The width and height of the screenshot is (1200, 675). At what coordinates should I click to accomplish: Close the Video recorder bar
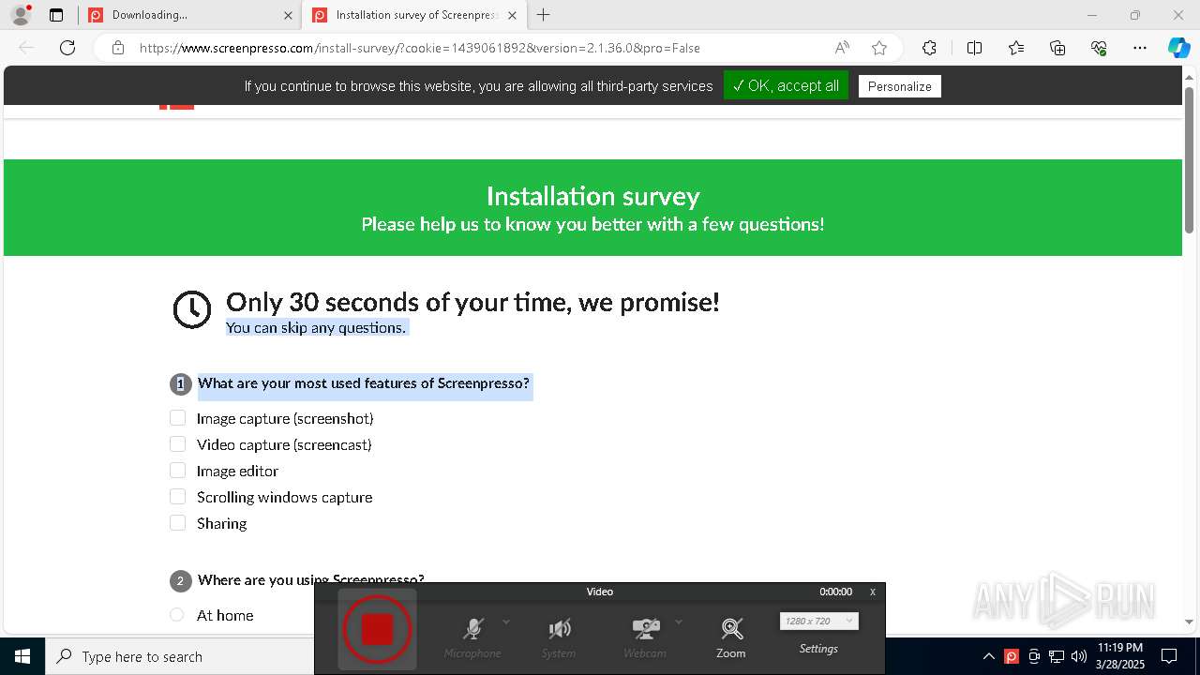coord(873,592)
